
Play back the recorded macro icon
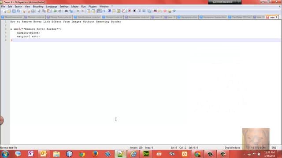click(139, 11)
